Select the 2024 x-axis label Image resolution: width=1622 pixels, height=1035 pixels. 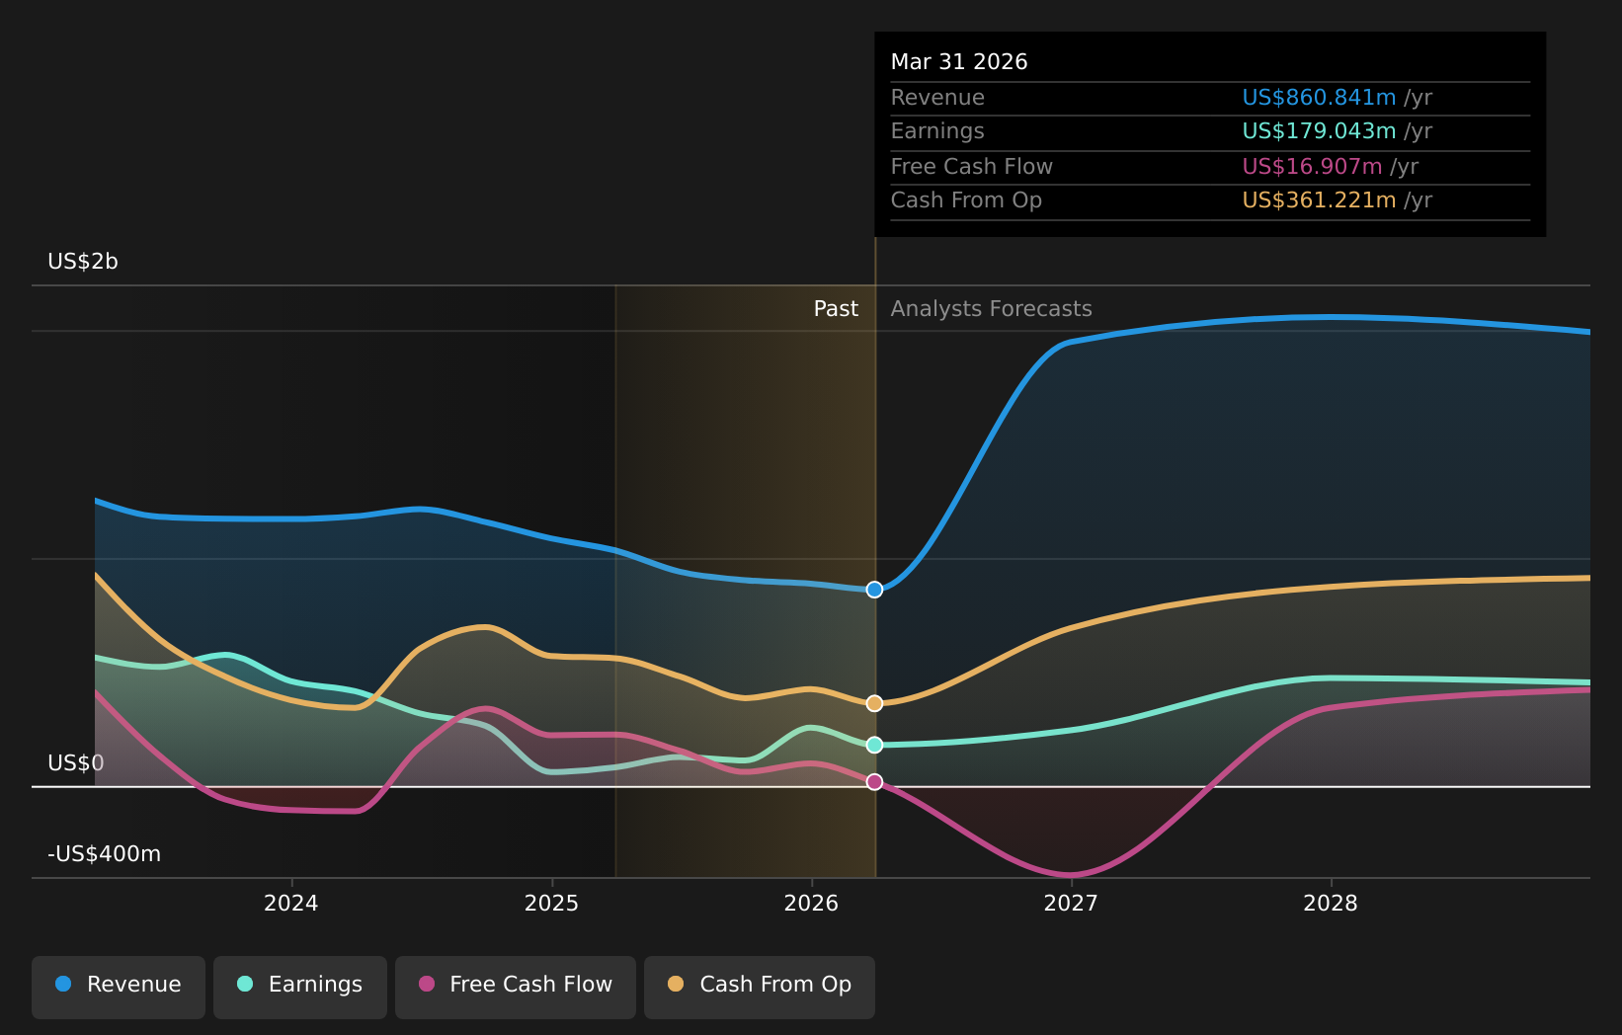(291, 904)
